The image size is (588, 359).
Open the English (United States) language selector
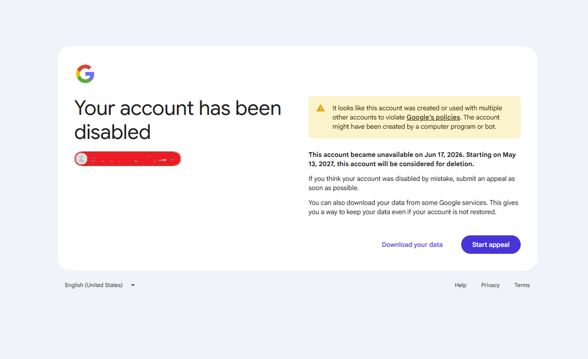[x=100, y=285]
